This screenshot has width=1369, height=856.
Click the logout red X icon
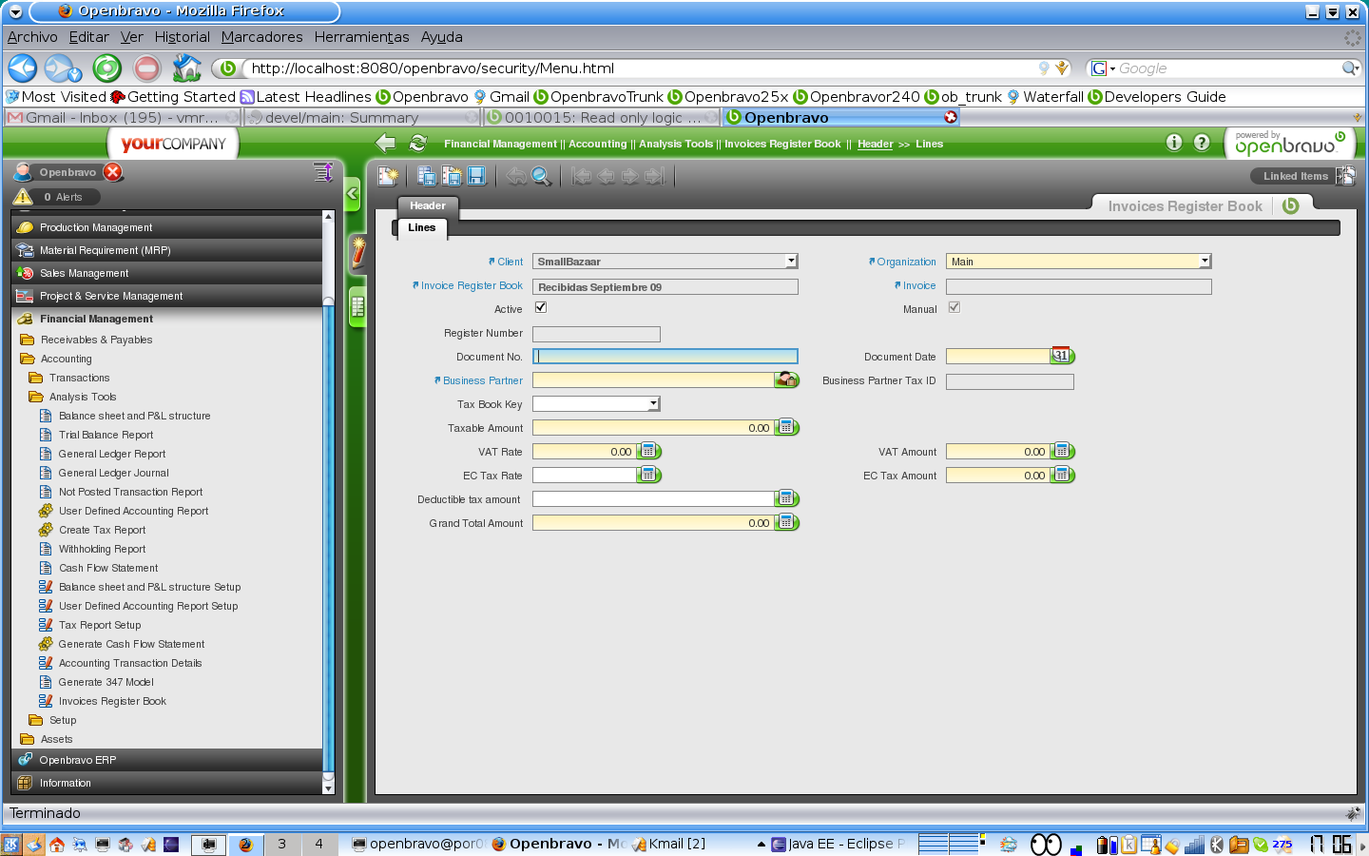(113, 172)
